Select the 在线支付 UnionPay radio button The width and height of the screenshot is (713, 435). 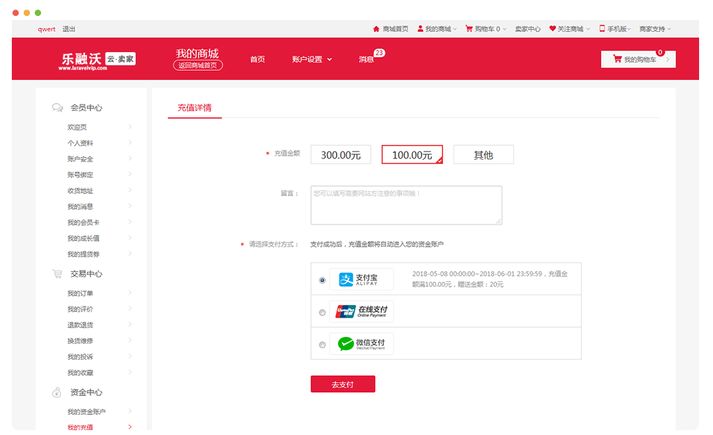(x=322, y=313)
